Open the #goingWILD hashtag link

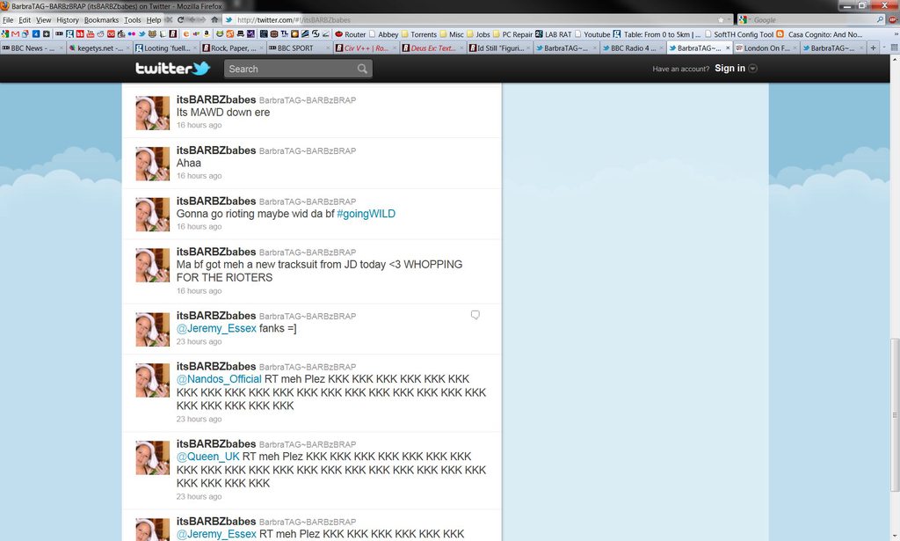tap(366, 214)
